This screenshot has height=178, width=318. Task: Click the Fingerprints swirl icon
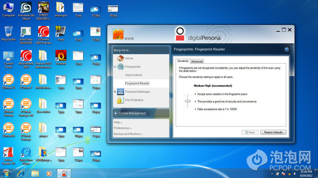point(121,67)
